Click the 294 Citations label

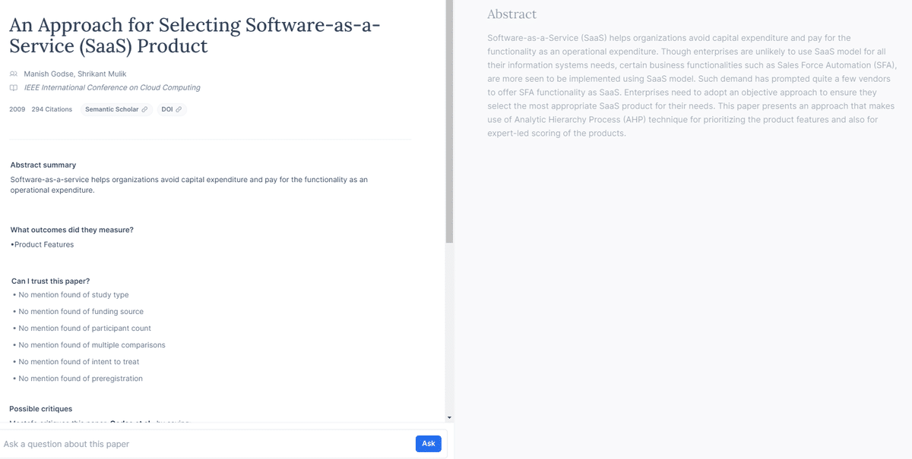(52, 108)
